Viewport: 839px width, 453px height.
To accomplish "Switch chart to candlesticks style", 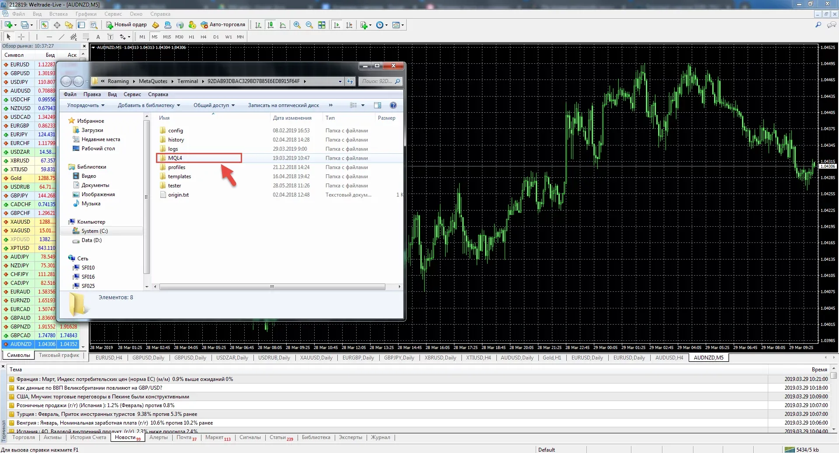I will click(270, 25).
